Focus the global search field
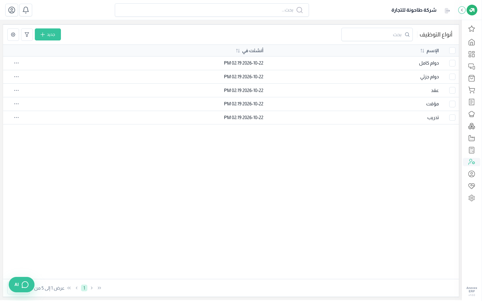Screen dimensions: 482x301 click(x=212, y=10)
